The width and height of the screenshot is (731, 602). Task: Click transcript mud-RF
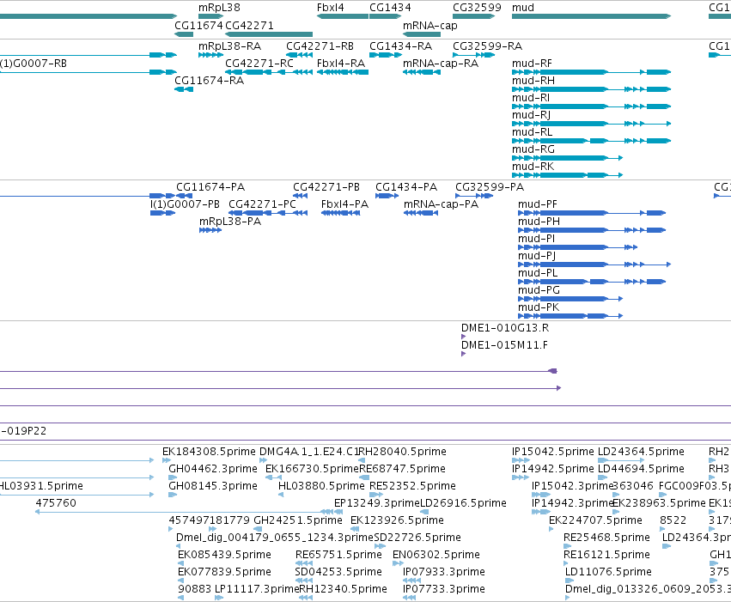(x=532, y=64)
